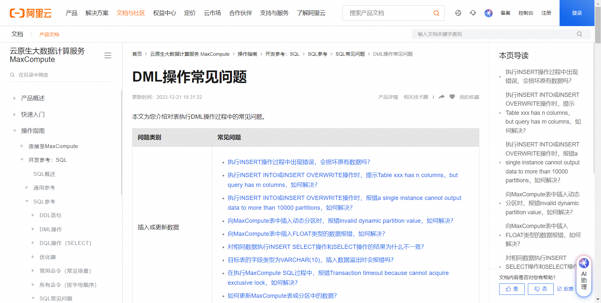This screenshot has height=303, width=601.
Task: Click 首页 in the breadcrumb
Action: (x=137, y=54)
